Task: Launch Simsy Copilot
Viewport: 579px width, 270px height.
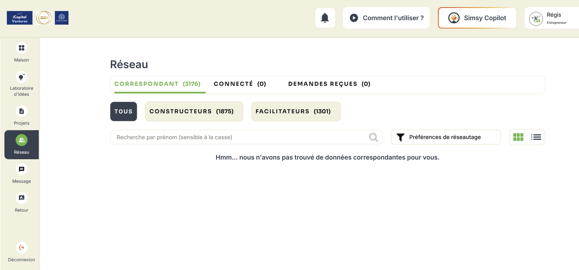Action: pyautogui.click(x=477, y=18)
